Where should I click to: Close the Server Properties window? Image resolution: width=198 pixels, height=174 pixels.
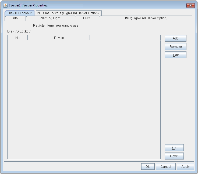(x=190, y=5)
